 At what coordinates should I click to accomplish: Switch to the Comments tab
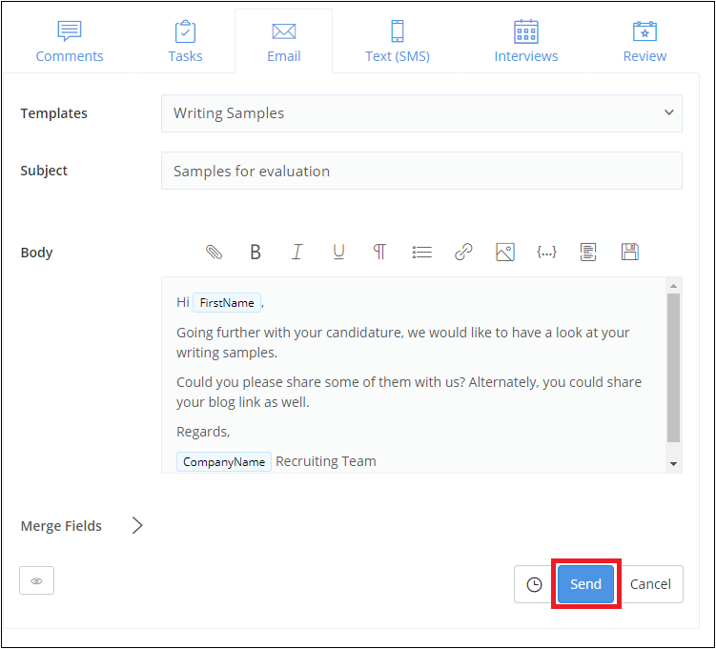coord(70,42)
